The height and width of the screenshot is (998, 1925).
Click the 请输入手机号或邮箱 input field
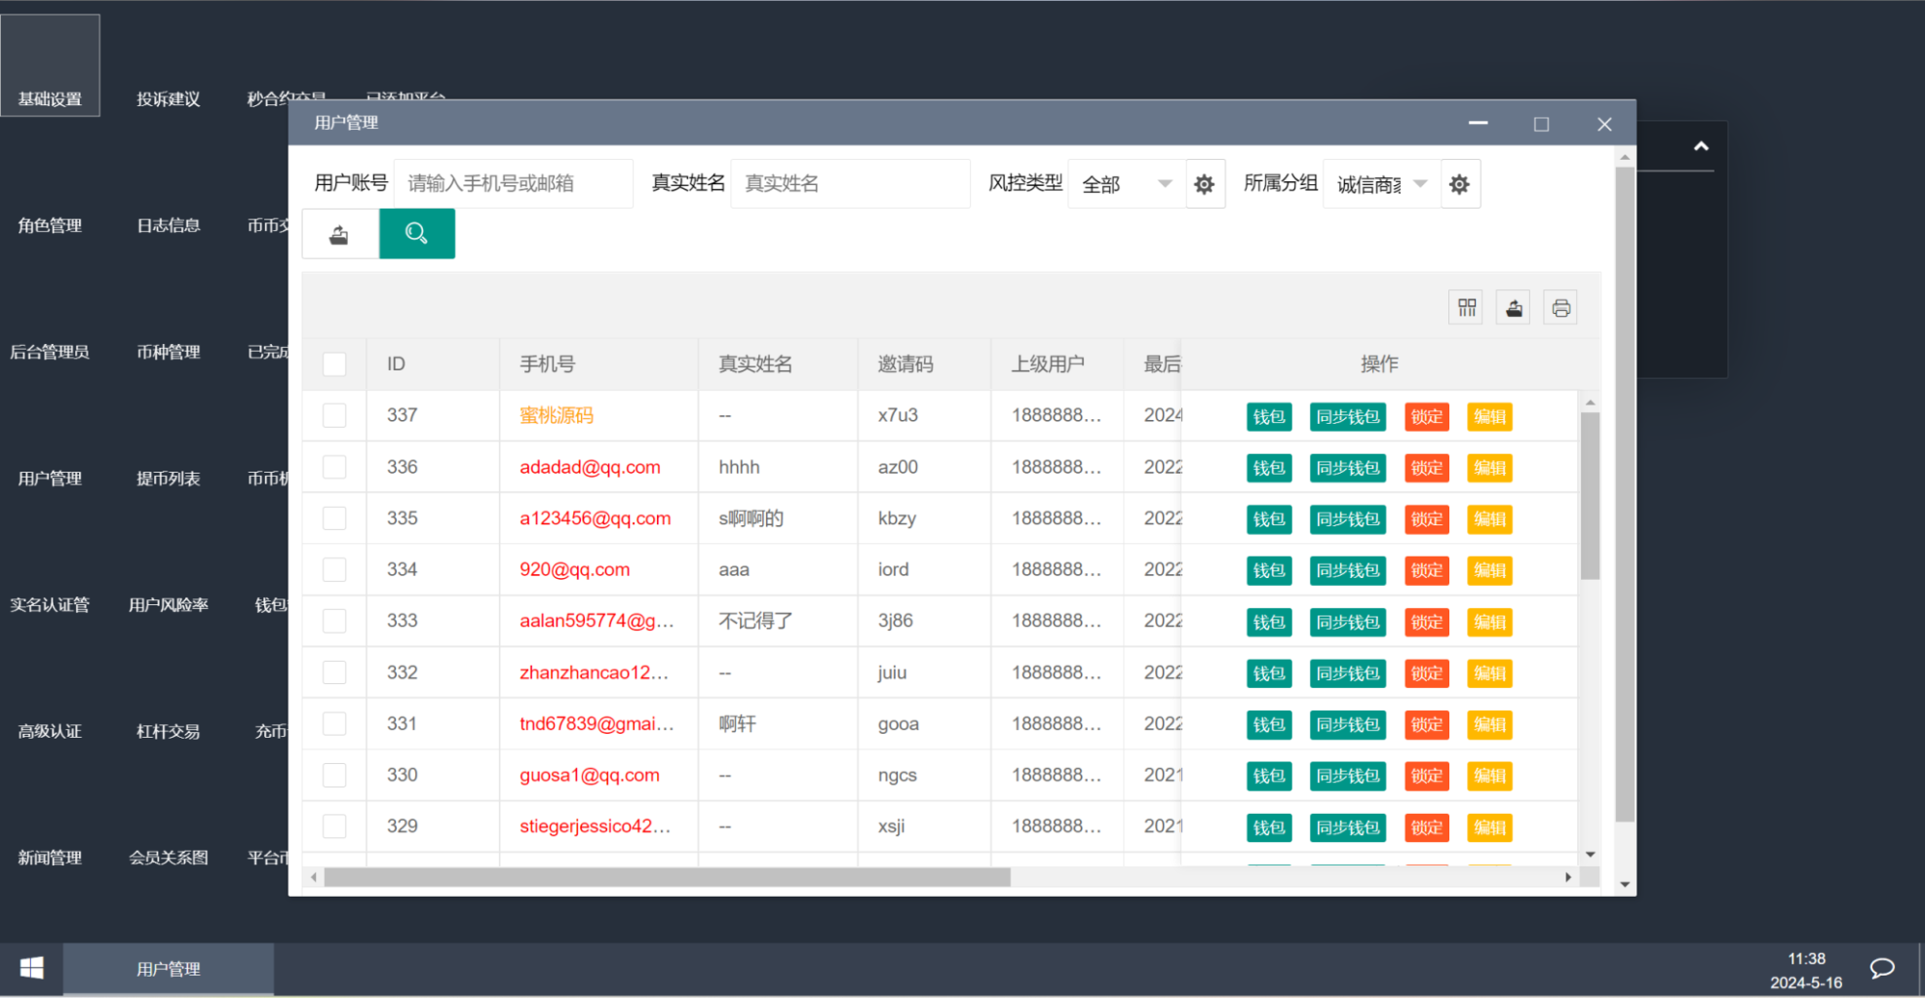click(514, 183)
